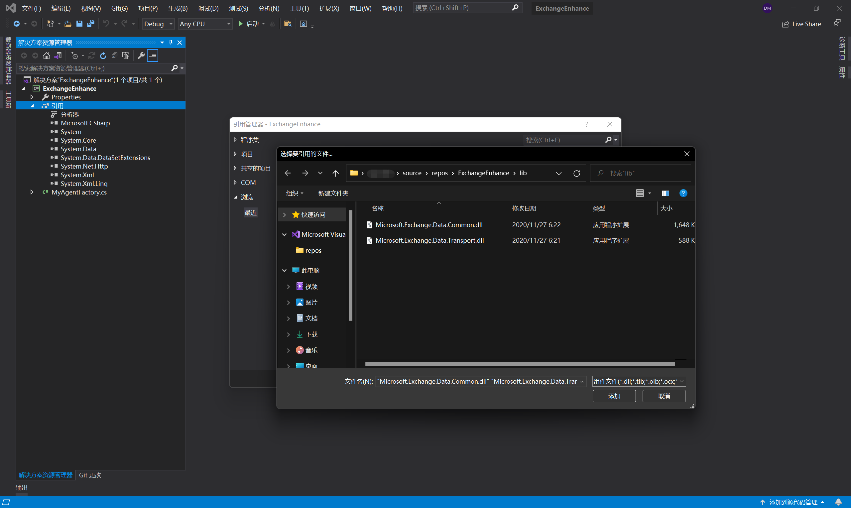The height and width of the screenshot is (508, 851).
Task: Expand the 程序集 category in Reference Manager
Action: click(235, 140)
